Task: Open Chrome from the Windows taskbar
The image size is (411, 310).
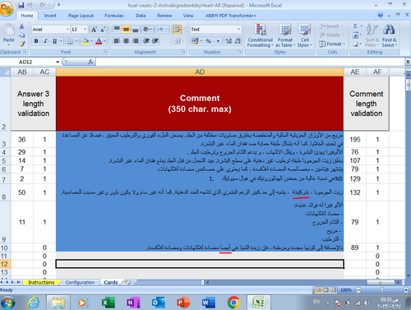Action: tap(233, 303)
